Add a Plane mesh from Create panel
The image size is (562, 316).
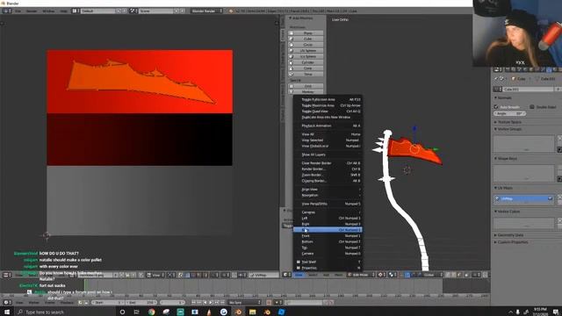click(306, 33)
